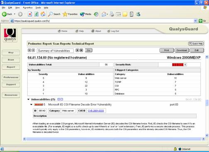
Task: Open the address bar dropdown arrow
Action: 195,21
